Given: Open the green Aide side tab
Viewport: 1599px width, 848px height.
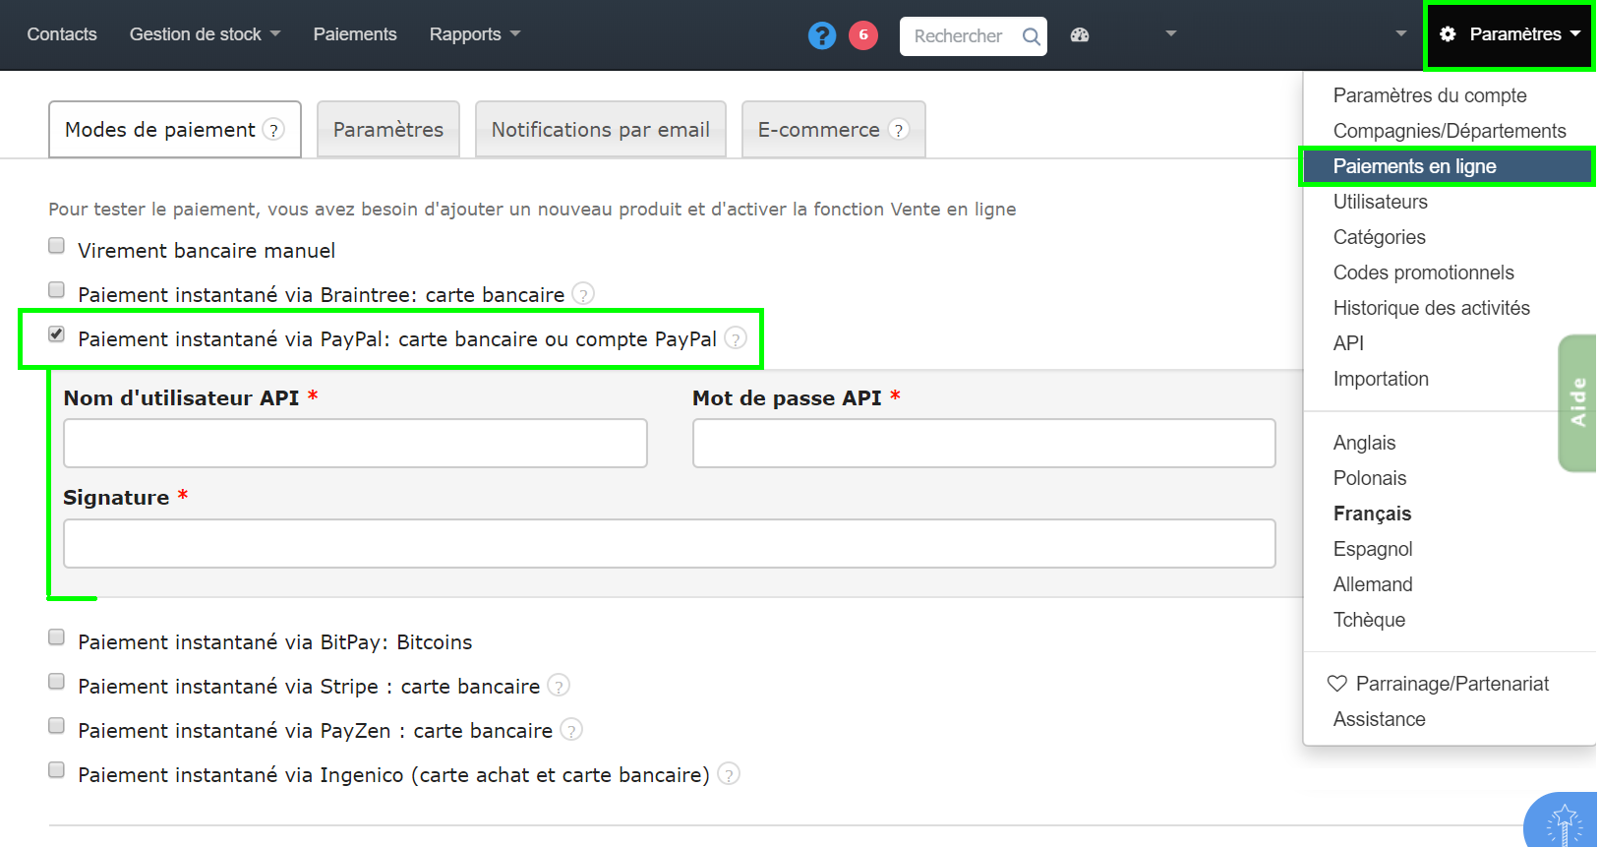Looking at the screenshot, I should [x=1578, y=403].
